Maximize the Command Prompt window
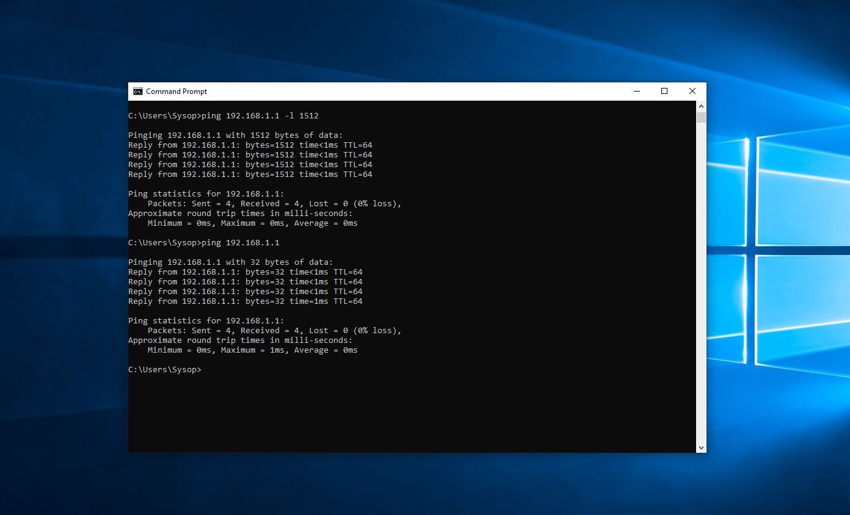The width and height of the screenshot is (850, 515). (x=664, y=92)
